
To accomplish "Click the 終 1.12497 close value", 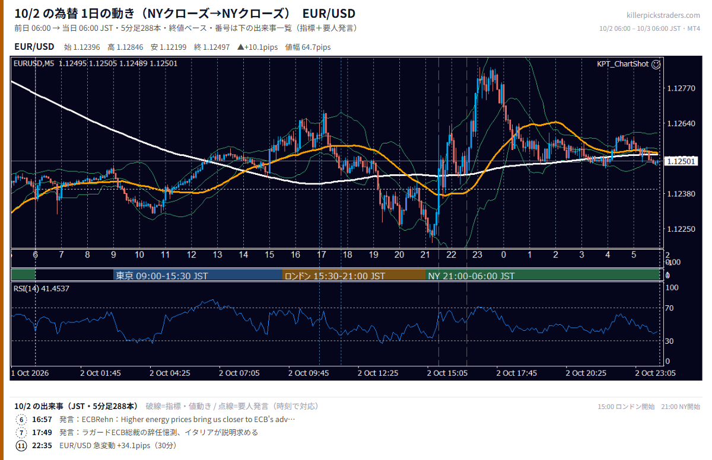I will [x=212, y=47].
